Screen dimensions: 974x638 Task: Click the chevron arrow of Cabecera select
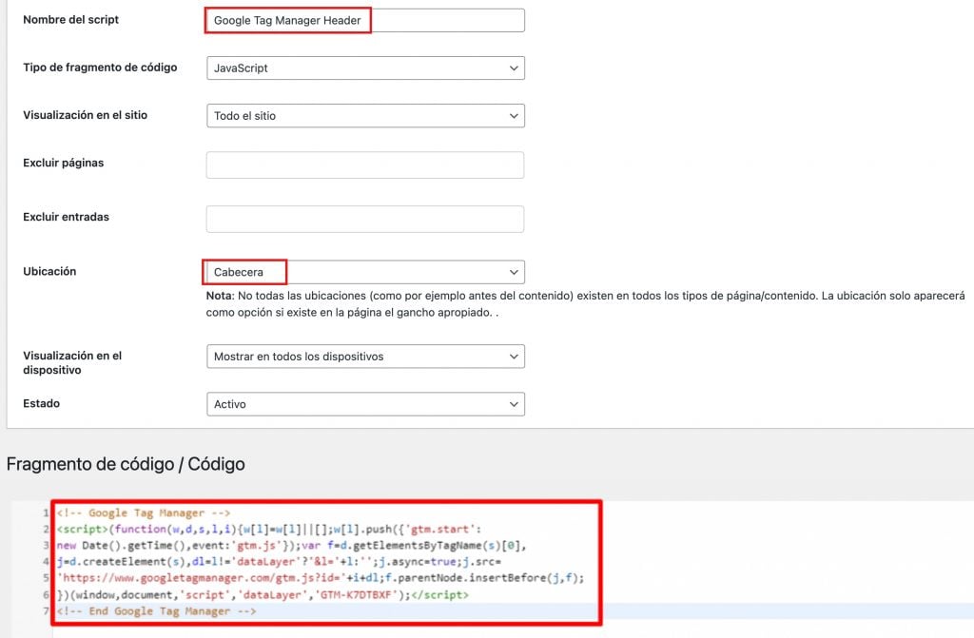click(514, 272)
